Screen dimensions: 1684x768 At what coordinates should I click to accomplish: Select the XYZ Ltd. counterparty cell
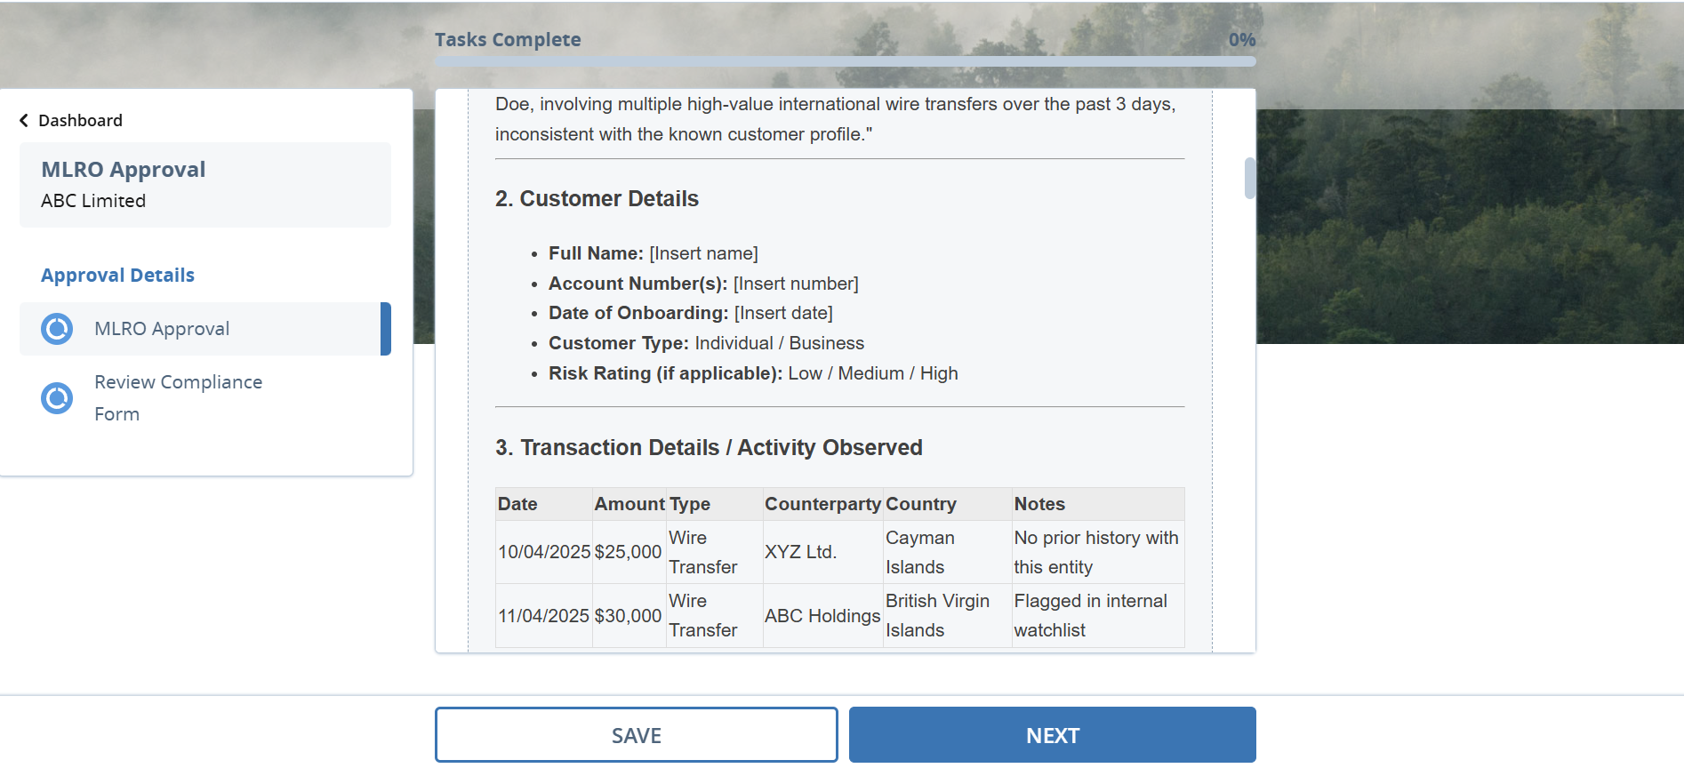[800, 552]
